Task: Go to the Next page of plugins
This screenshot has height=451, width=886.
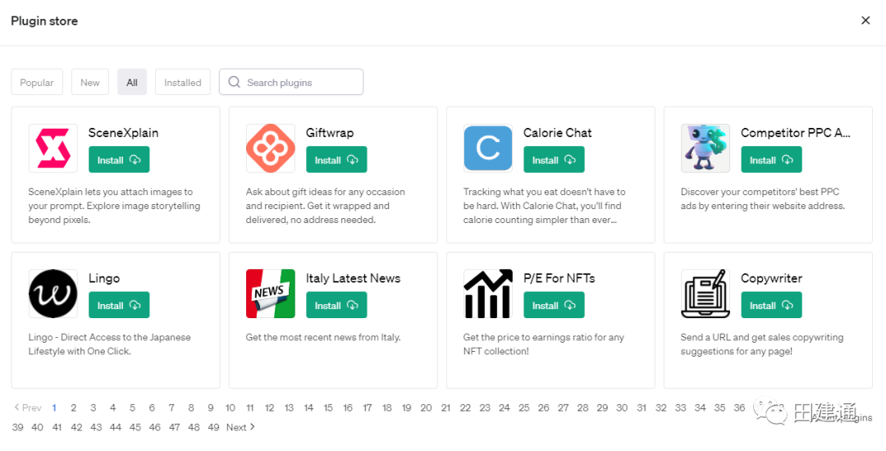Action: [240, 427]
